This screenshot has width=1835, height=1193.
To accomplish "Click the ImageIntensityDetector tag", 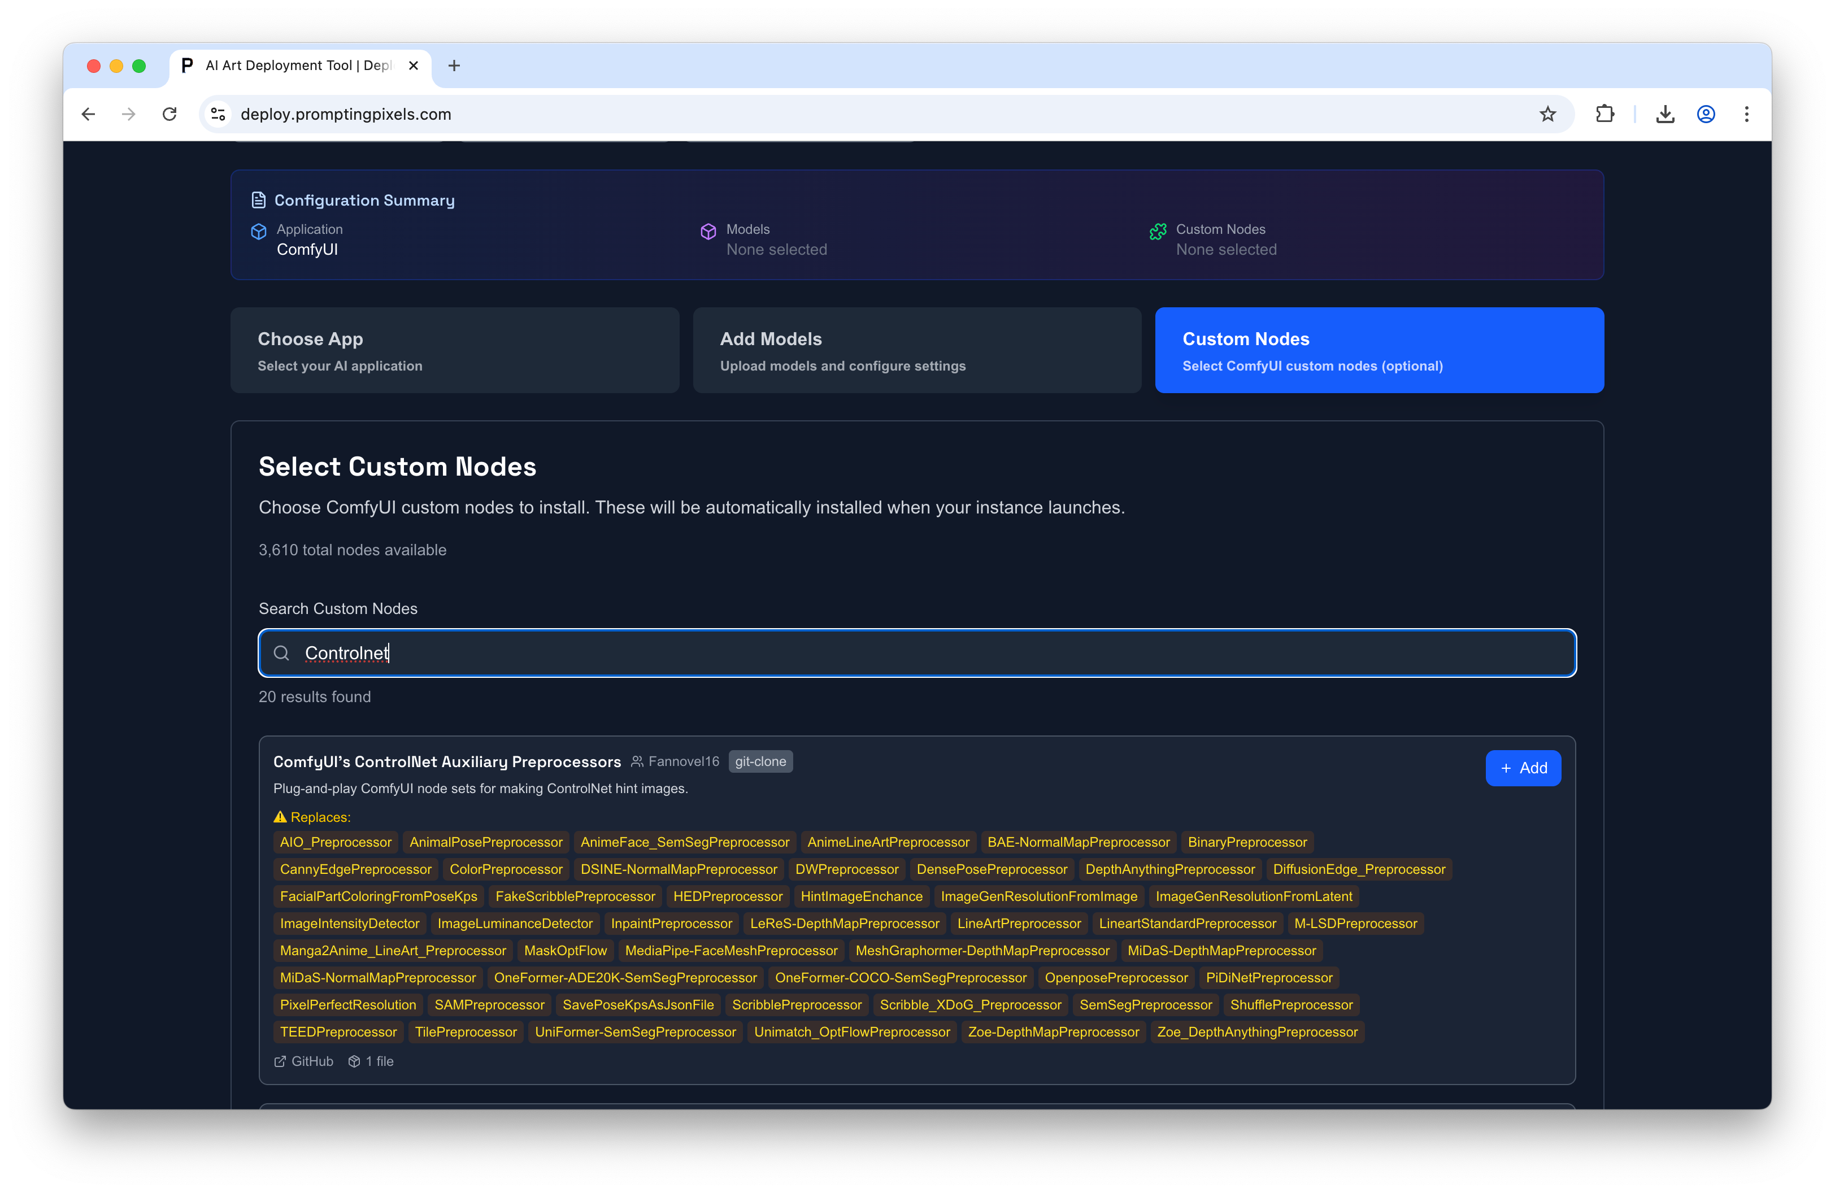I will point(349,923).
